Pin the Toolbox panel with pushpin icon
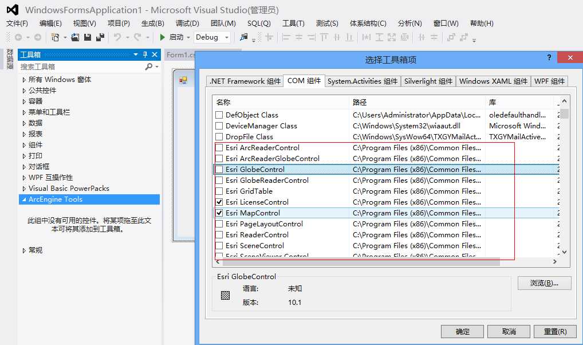583x345 pixels. pyautogui.click(x=145, y=54)
